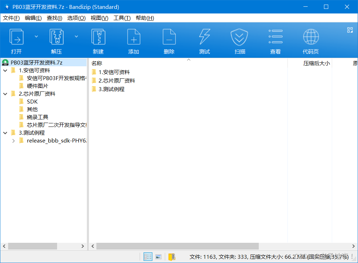Click the Delete (删除) toolbar icon
358x263 pixels.
tap(169, 37)
